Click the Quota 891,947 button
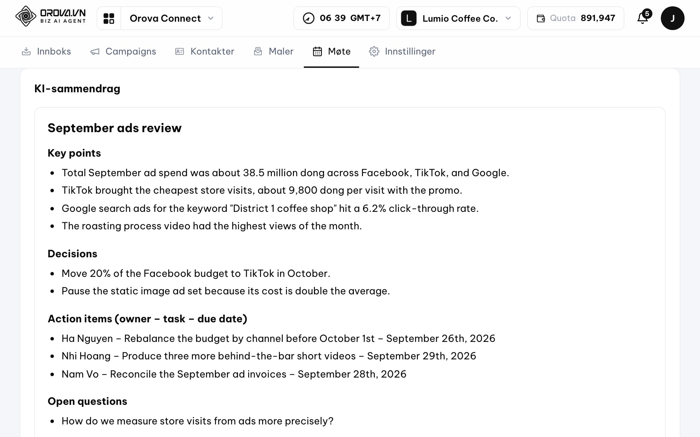The height and width of the screenshot is (437, 700). click(x=575, y=18)
